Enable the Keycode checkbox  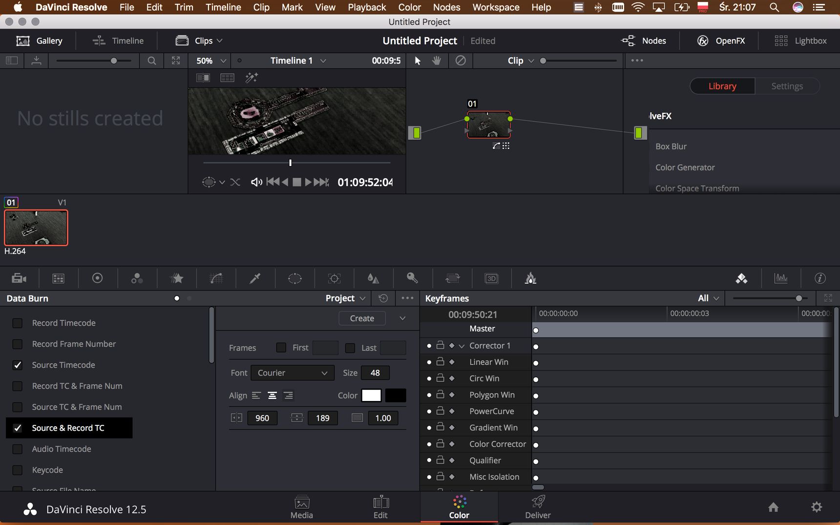18,470
